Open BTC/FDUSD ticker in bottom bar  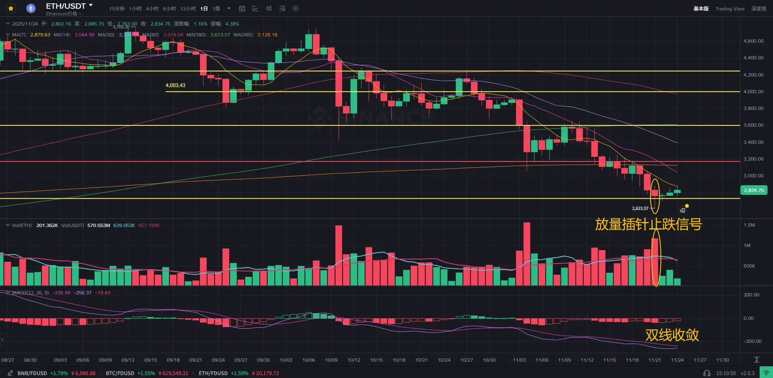tap(147, 373)
